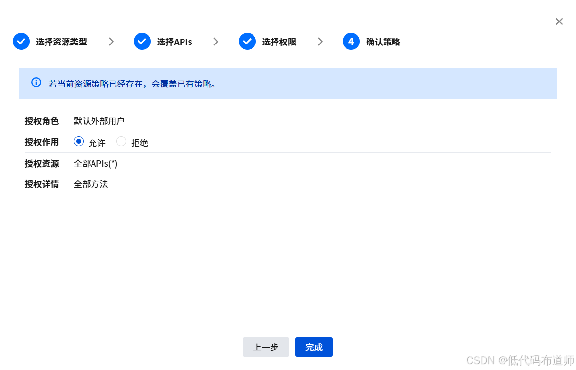Close the wizard dialog with the X
The width and height of the screenshot is (576, 370).
[x=559, y=22]
